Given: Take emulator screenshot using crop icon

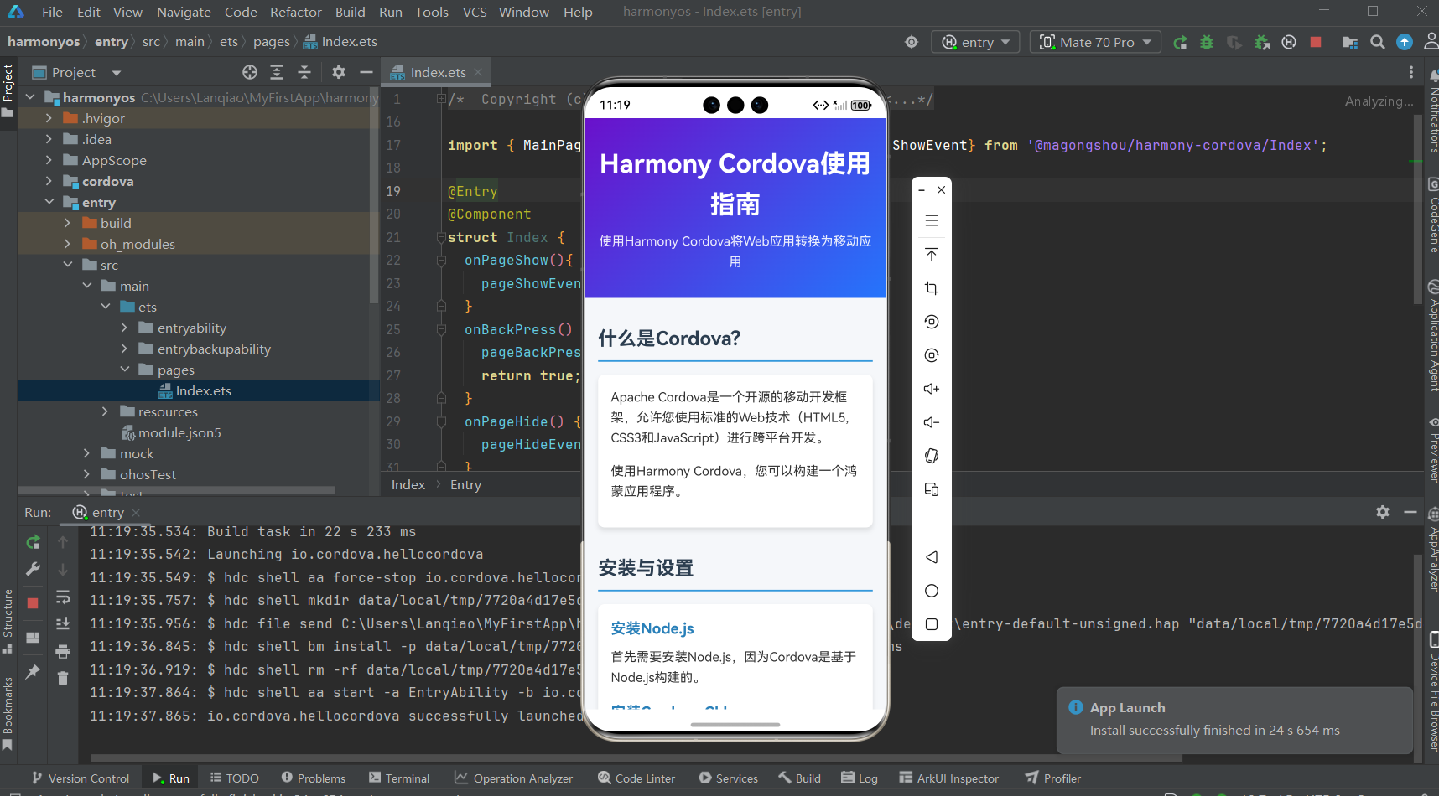Looking at the screenshot, I should (931, 288).
